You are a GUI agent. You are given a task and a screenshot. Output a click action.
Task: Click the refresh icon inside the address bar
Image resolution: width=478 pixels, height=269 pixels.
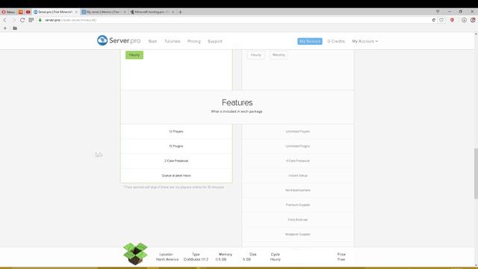[433, 20]
